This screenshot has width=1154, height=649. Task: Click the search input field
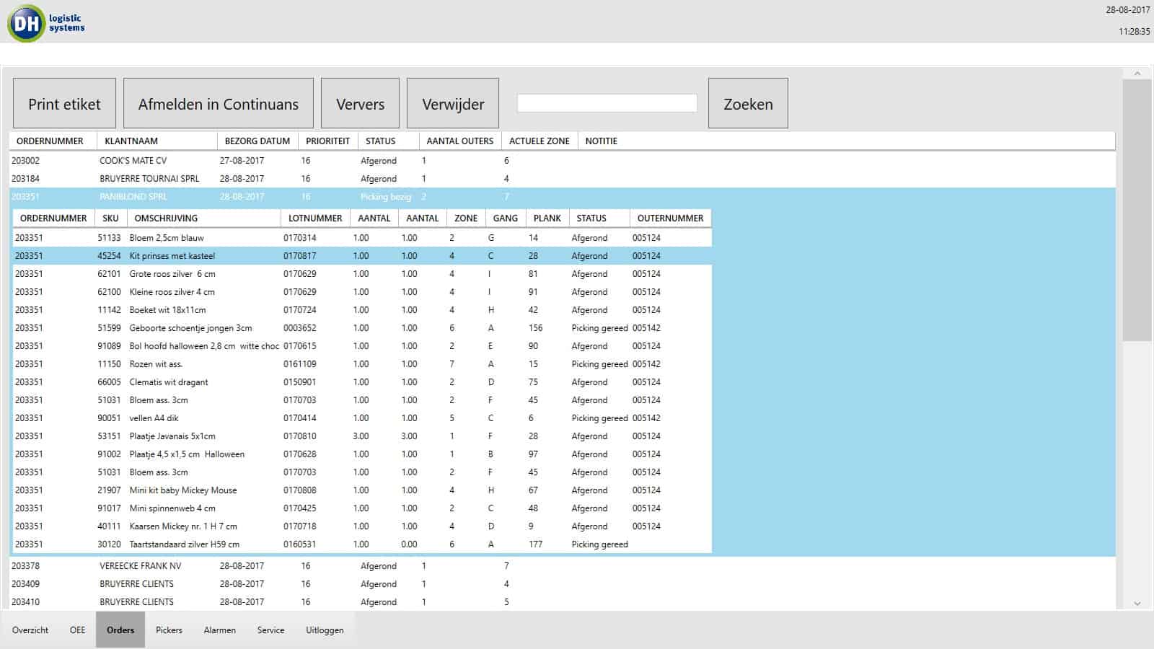607,103
